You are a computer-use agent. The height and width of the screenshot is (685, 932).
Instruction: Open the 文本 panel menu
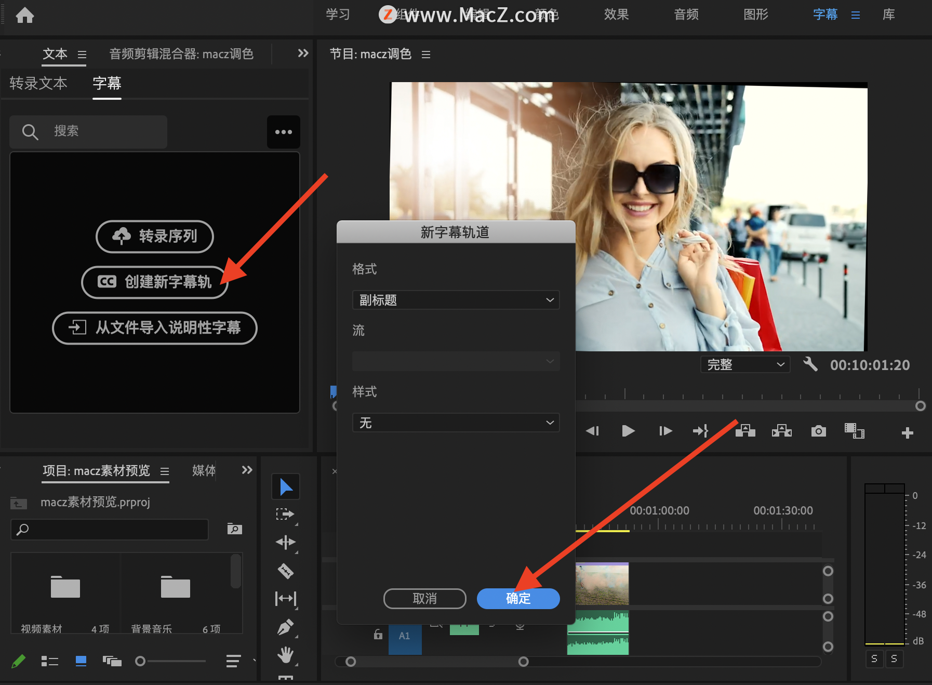tap(82, 55)
